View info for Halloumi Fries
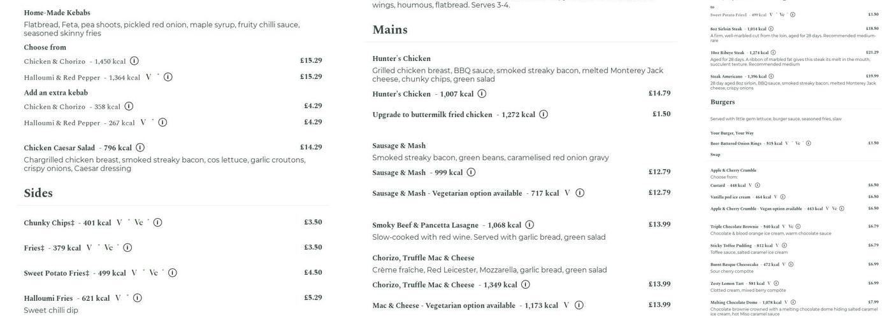This screenshot has width=892, height=318. pyautogui.click(x=138, y=298)
